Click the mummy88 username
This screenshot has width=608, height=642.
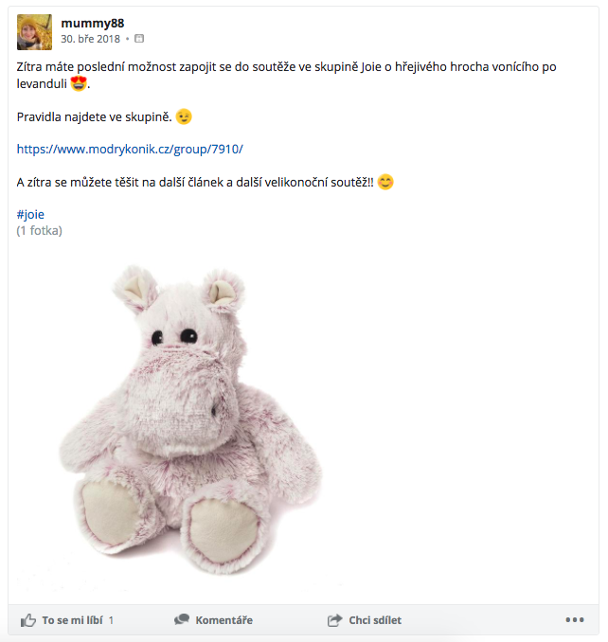pyautogui.click(x=93, y=24)
